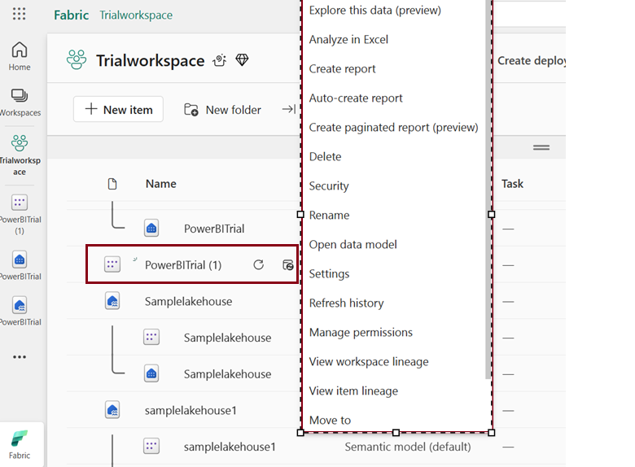Open Refresh history from the context menu
This screenshot has height=467, width=635.
tap(346, 303)
